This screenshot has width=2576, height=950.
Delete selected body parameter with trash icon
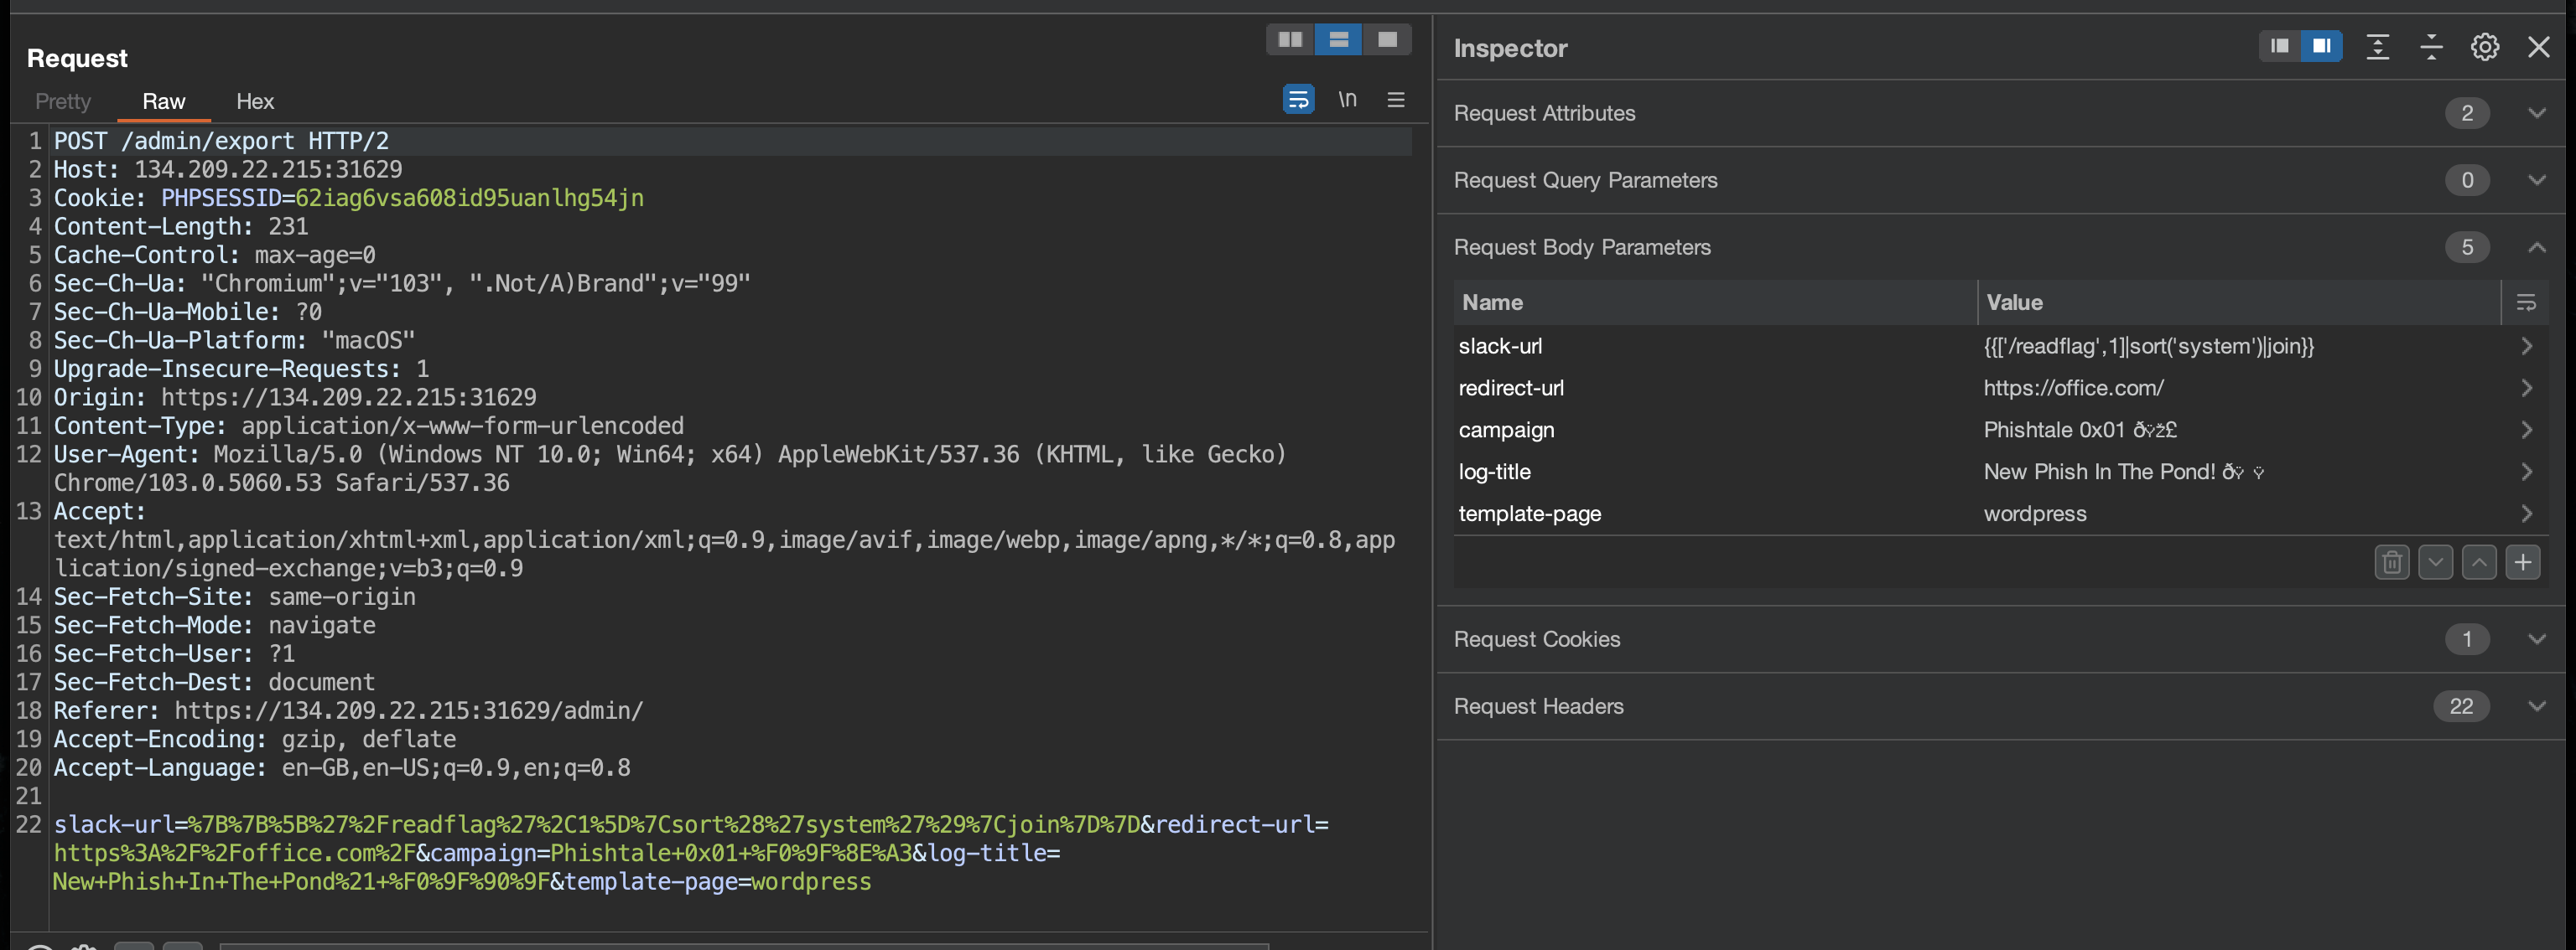[2391, 562]
